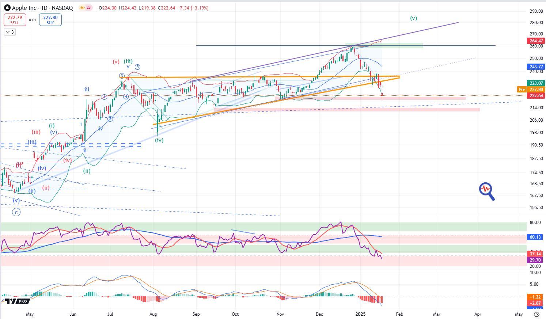This screenshot has height=319, width=546.
Task: Select the circled c wave label
Action: (x=16, y=212)
